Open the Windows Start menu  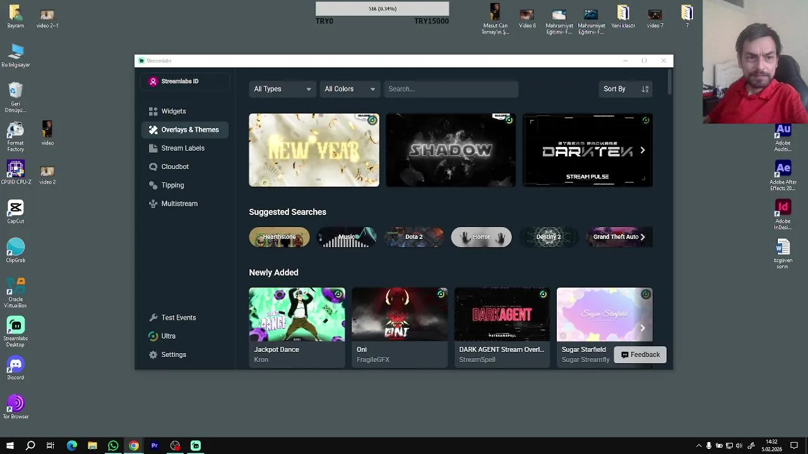(9, 446)
